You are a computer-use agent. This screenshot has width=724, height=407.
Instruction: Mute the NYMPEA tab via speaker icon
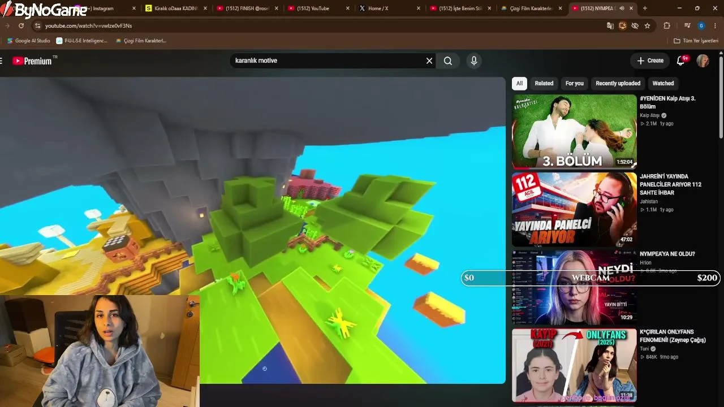[622, 8]
